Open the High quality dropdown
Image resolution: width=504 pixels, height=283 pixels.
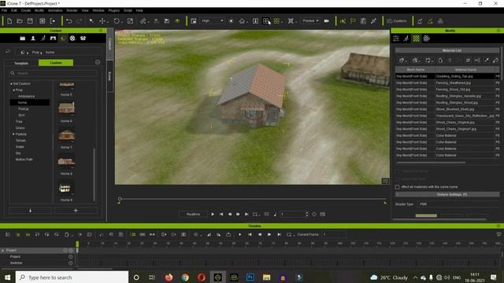[212, 21]
